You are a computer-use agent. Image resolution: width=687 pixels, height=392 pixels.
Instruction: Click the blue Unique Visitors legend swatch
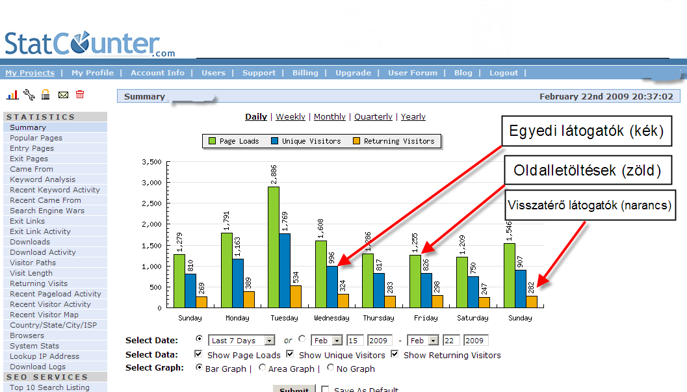click(275, 141)
